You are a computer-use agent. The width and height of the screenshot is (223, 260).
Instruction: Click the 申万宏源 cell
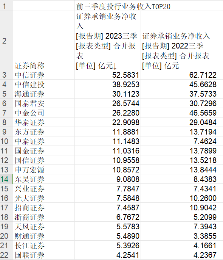point(44,170)
